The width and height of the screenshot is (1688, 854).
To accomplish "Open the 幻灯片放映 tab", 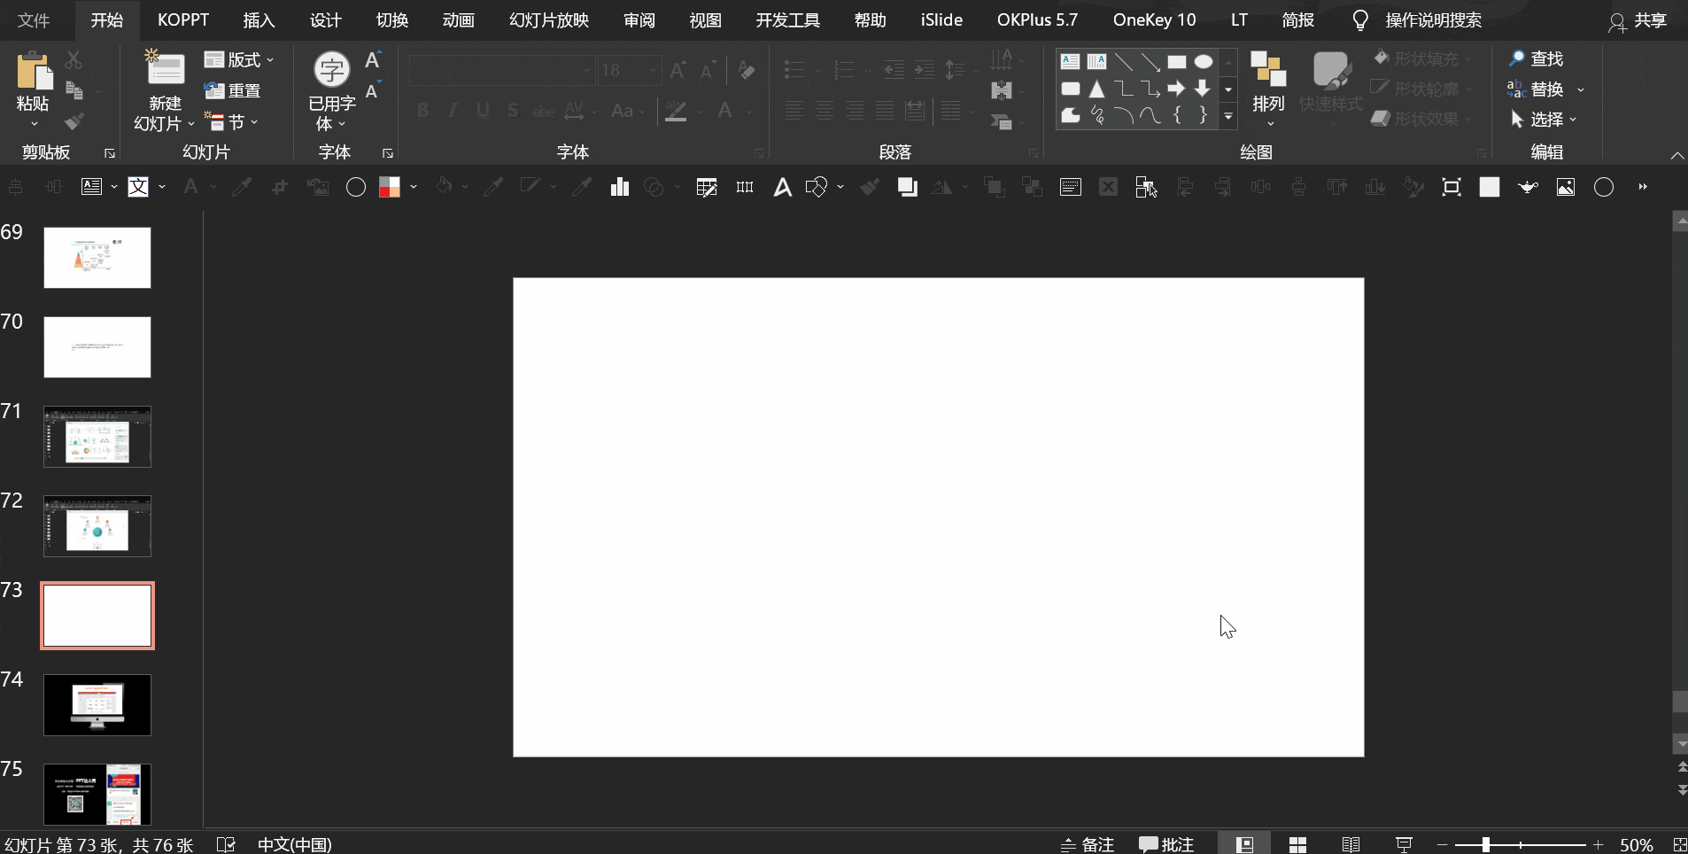I will point(549,19).
